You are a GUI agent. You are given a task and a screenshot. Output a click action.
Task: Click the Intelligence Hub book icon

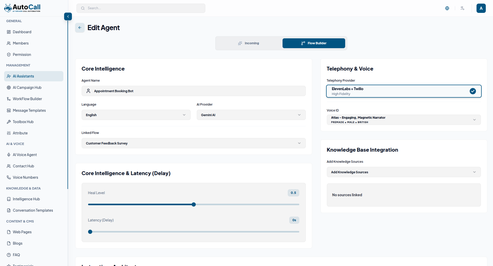pos(9,199)
